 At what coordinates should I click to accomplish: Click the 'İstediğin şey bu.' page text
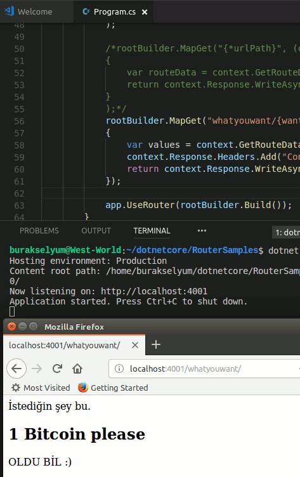[x=49, y=406]
